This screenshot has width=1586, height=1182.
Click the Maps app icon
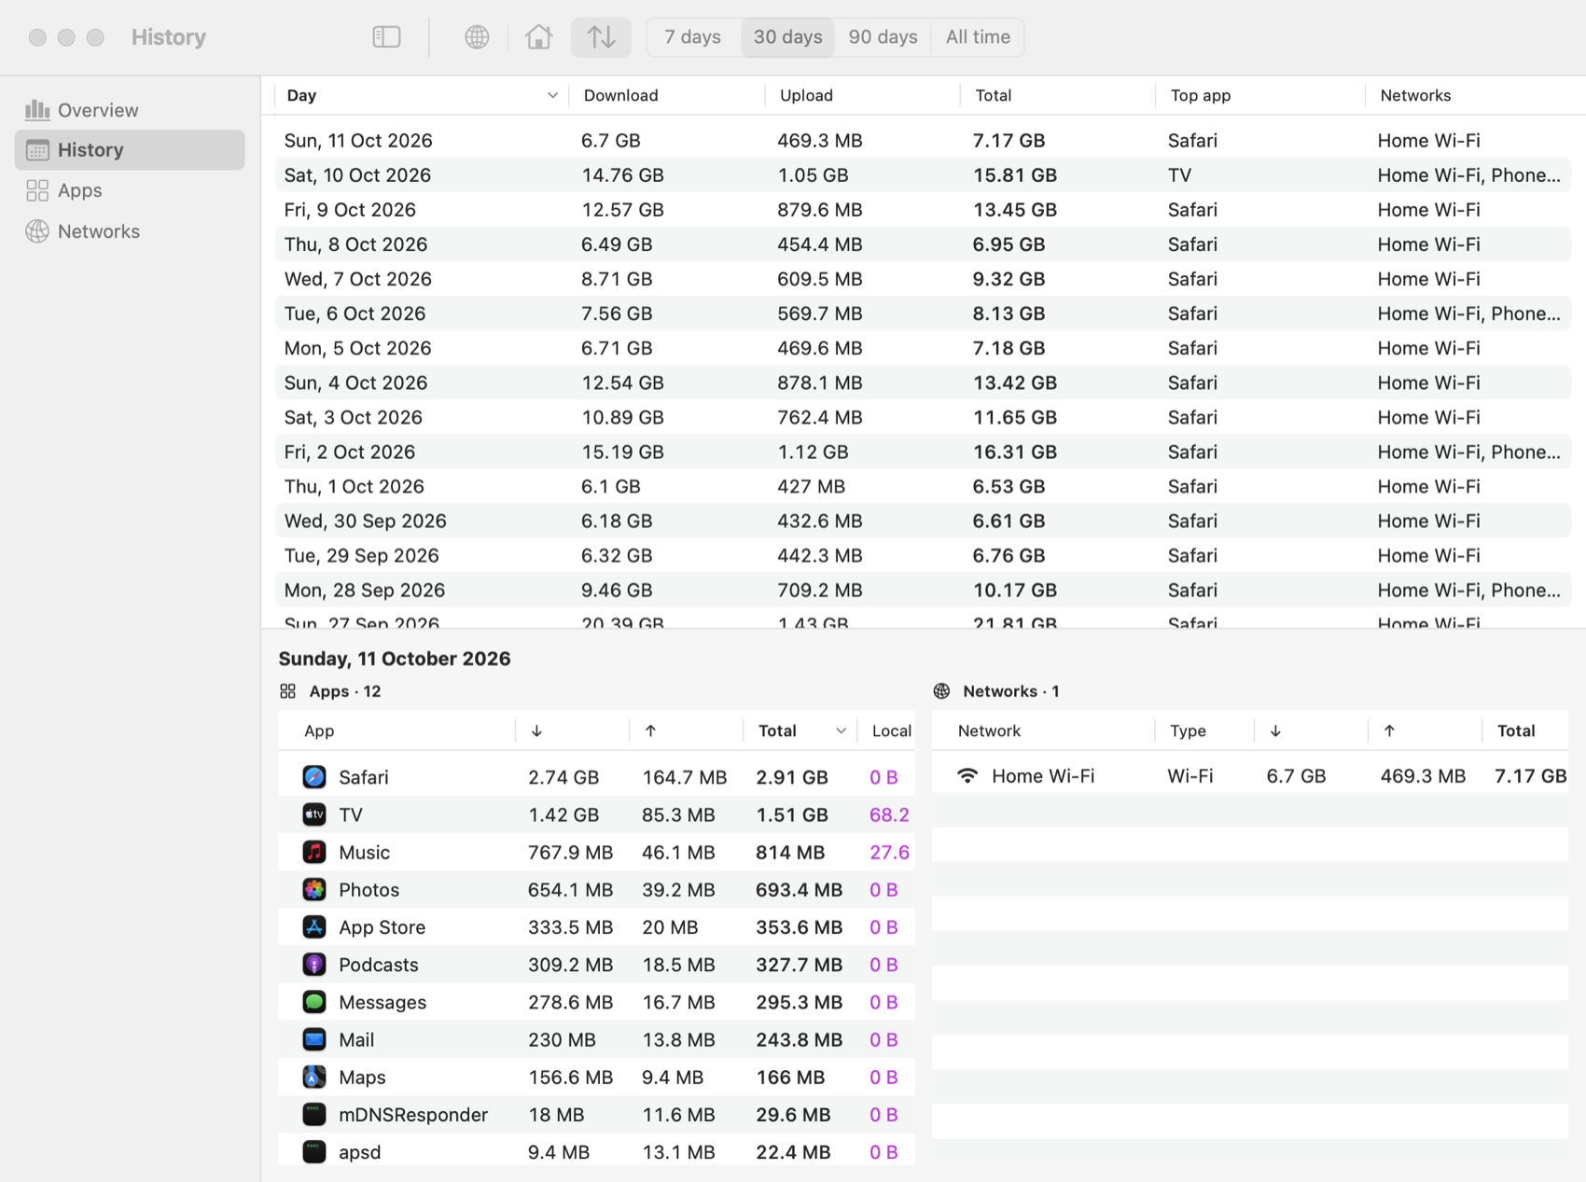click(x=314, y=1077)
